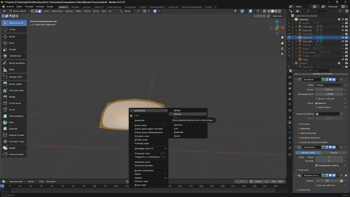Enable the Grosor uniforme checkbox
The width and height of the screenshot is (350, 197).
coord(317,98)
